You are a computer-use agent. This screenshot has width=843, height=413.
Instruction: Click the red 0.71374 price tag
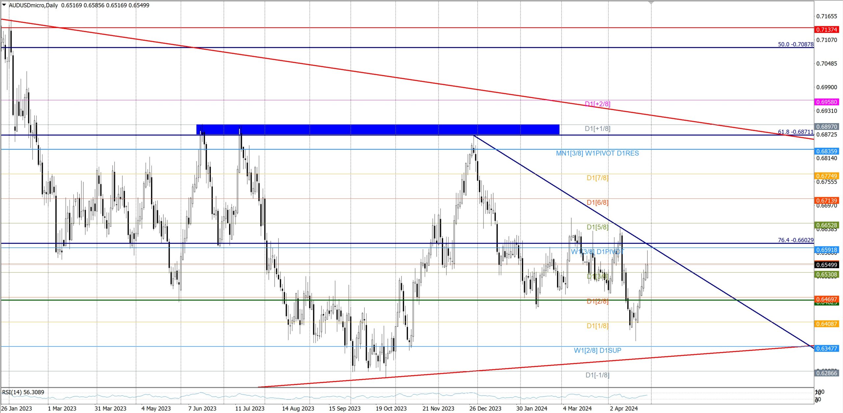click(826, 30)
